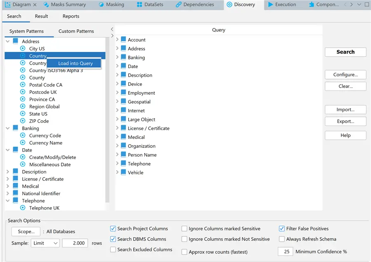The height and width of the screenshot is (262, 371).
Task: Open the Configure... dialog
Action: pyautogui.click(x=345, y=75)
